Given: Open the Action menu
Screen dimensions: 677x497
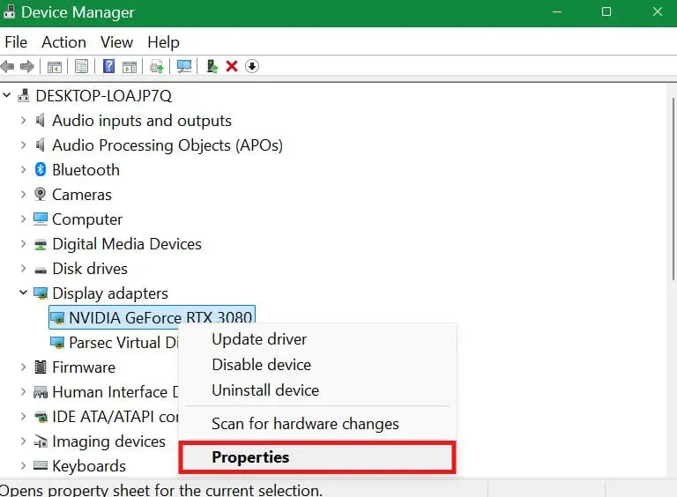Looking at the screenshot, I should pyautogui.click(x=63, y=41).
